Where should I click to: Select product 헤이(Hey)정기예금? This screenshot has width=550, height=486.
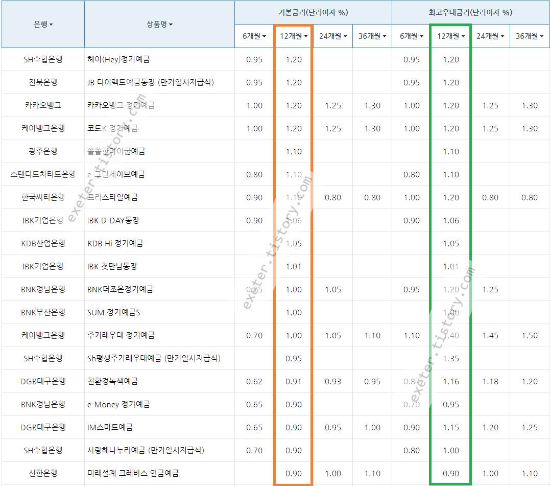118,59
